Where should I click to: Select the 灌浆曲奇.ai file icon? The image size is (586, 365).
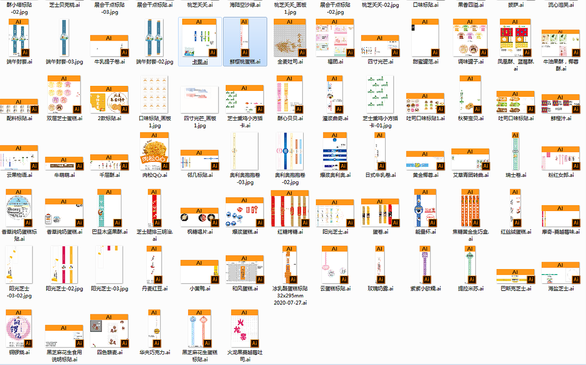coord(335,94)
